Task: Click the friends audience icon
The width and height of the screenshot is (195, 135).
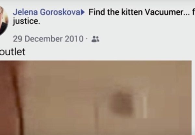Action: pyautogui.click(x=95, y=39)
